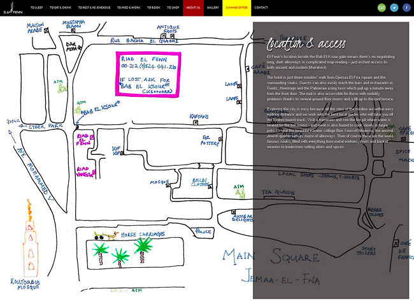Click the El Fenn logo
The width and height of the screenshot is (414, 301).
(x=13, y=8)
